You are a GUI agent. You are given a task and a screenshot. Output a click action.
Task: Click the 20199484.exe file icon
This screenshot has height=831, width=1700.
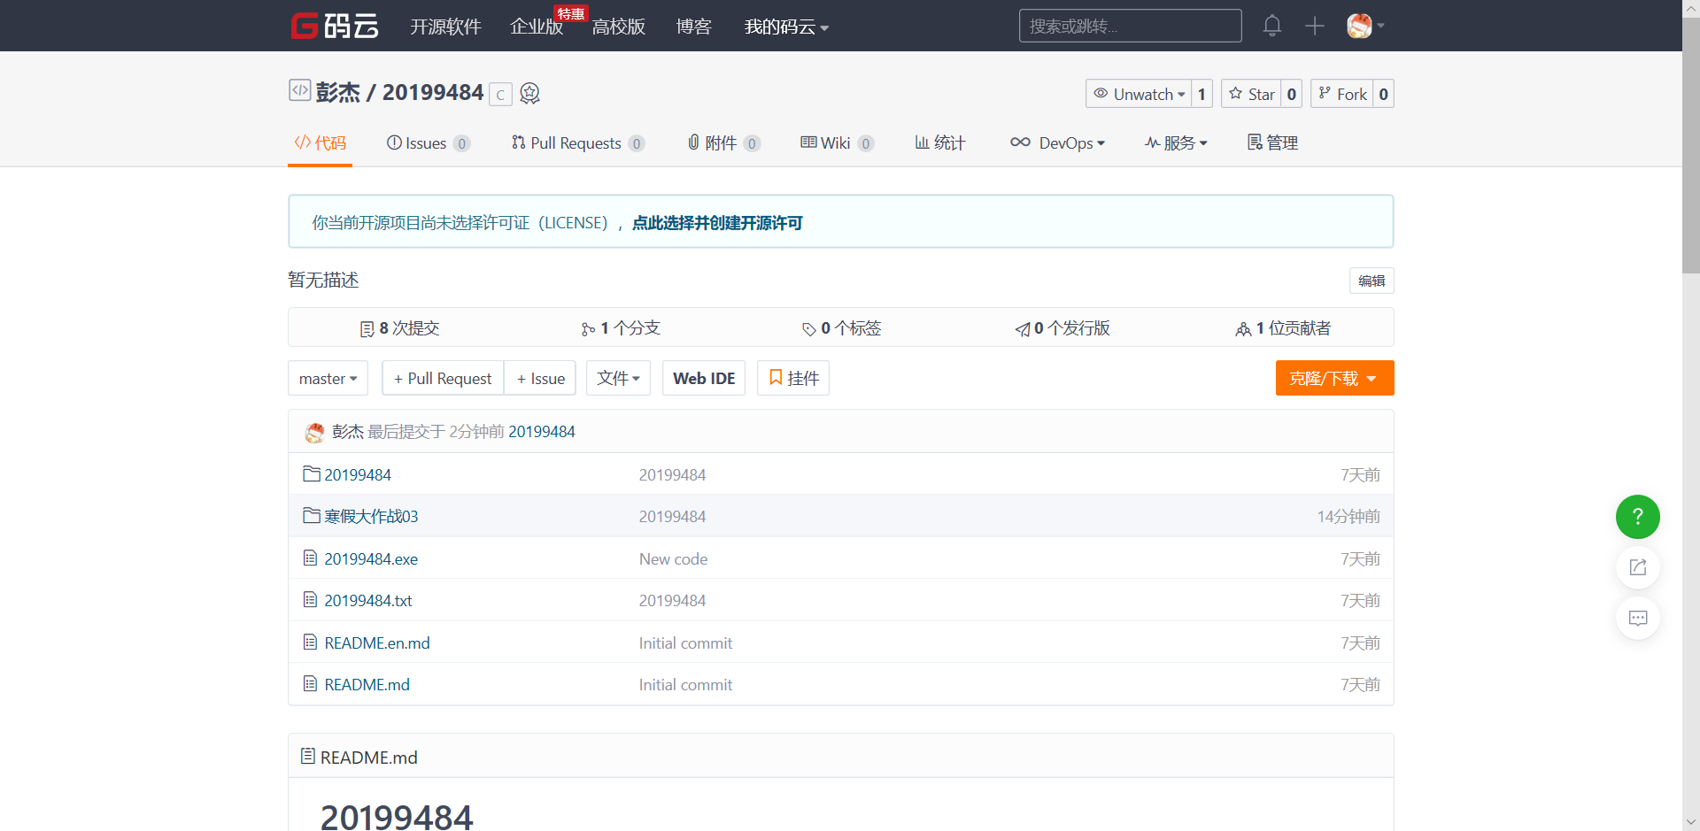(310, 558)
